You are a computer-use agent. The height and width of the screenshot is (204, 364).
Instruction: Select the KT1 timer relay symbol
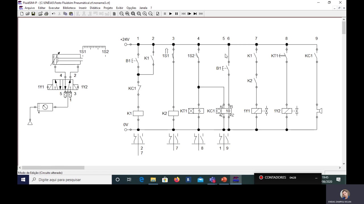point(196,111)
